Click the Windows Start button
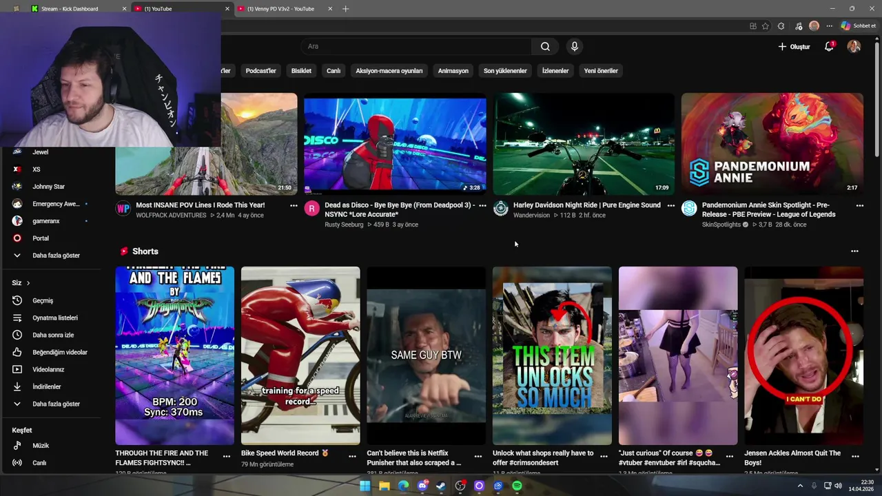The width and height of the screenshot is (882, 496). 365,486
